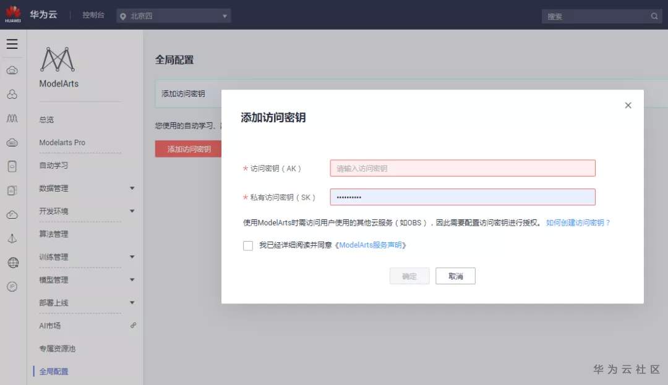Open the 北京四 region dropdown
668x385 pixels.
(173, 15)
